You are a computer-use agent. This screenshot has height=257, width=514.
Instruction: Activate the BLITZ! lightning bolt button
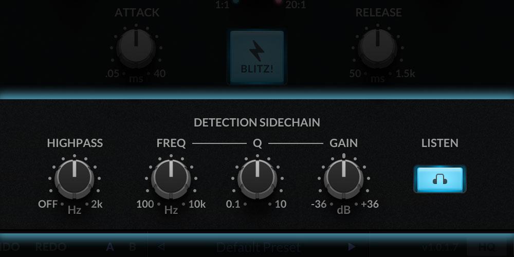point(257,57)
